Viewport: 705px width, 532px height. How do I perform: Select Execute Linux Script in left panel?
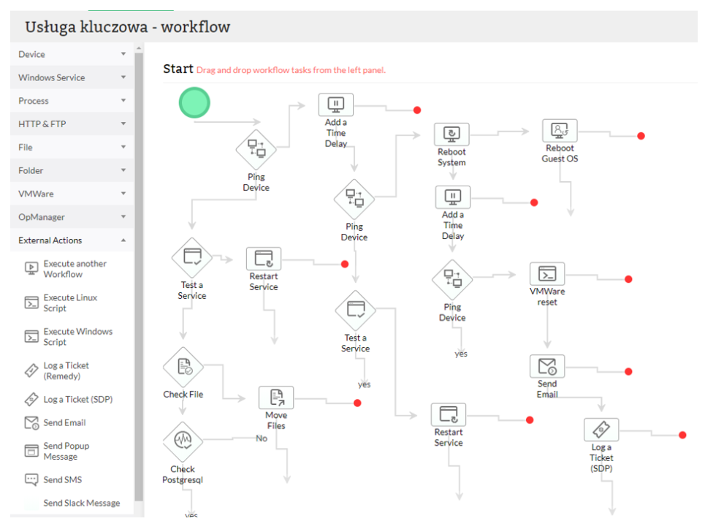pyautogui.click(x=70, y=303)
